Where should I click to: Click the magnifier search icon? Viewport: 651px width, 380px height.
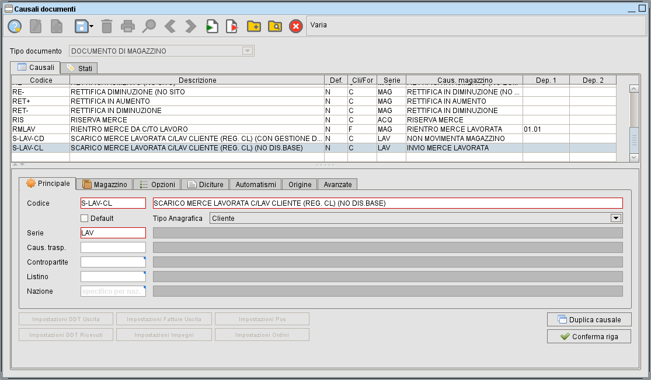pos(149,26)
